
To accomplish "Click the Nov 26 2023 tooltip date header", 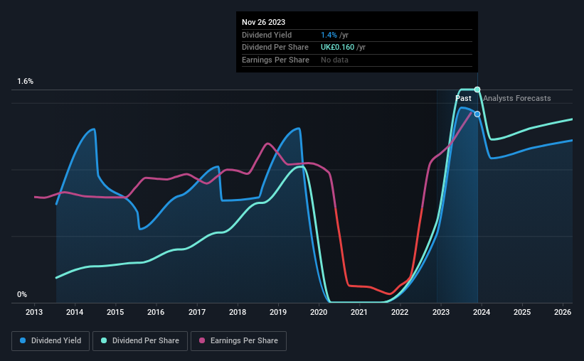I will [x=263, y=22].
